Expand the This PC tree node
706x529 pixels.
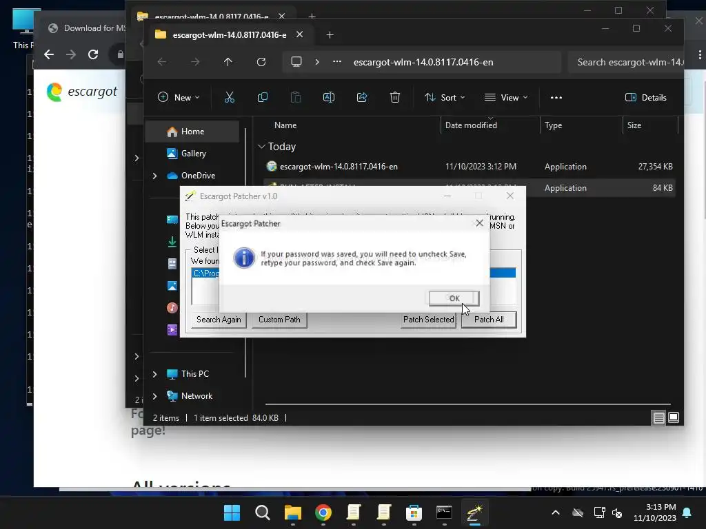154,374
